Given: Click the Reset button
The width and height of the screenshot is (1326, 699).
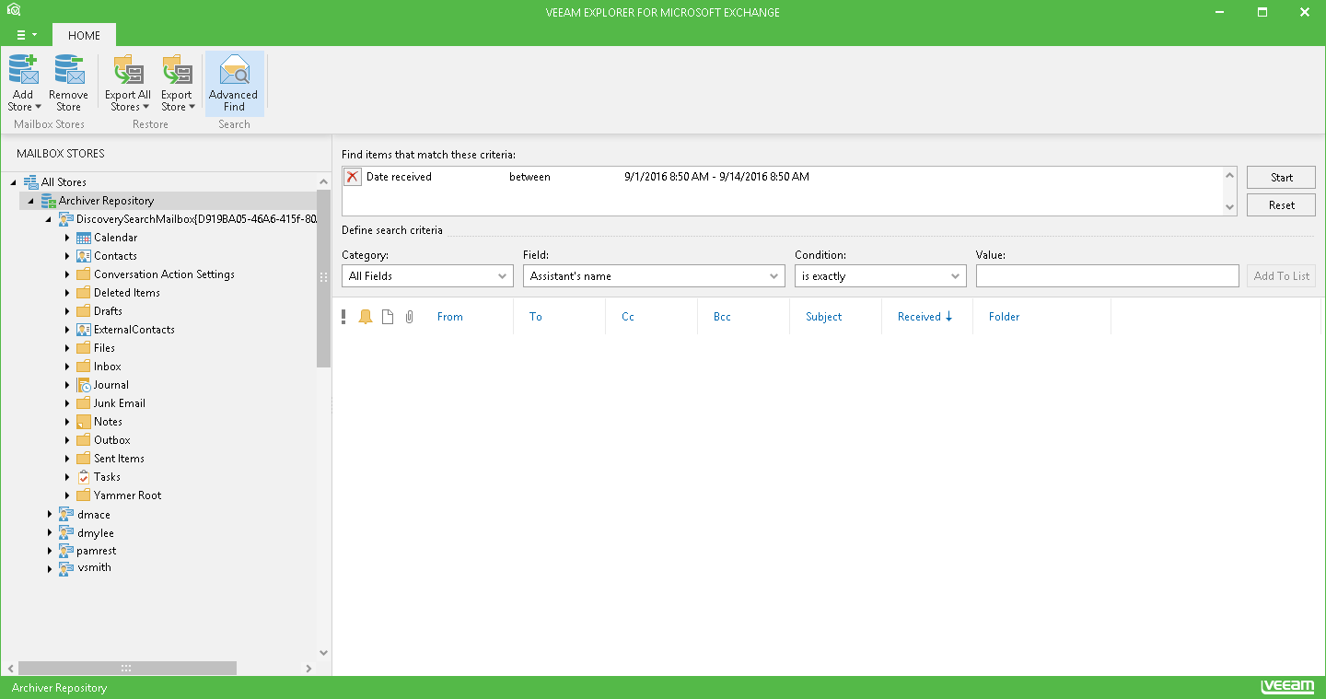Looking at the screenshot, I should click(x=1281, y=205).
